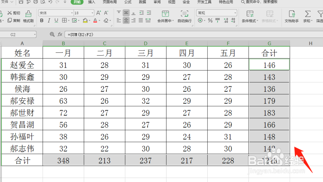
Task: Toggle horizontal center alignment
Action: 126,20
